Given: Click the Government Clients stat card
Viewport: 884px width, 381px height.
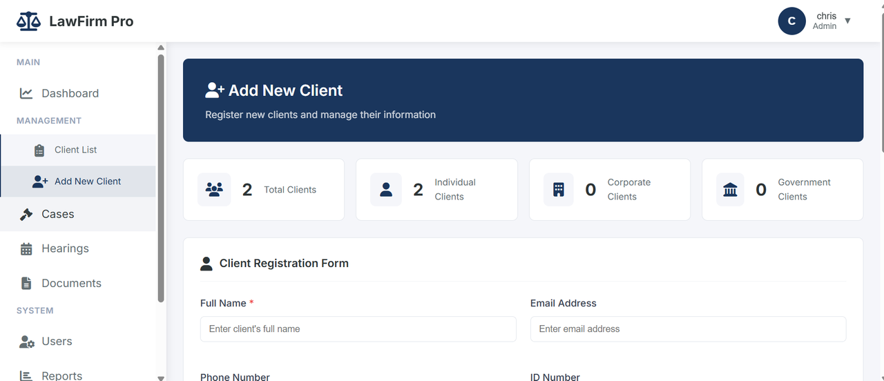Looking at the screenshot, I should (x=782, y=190).
